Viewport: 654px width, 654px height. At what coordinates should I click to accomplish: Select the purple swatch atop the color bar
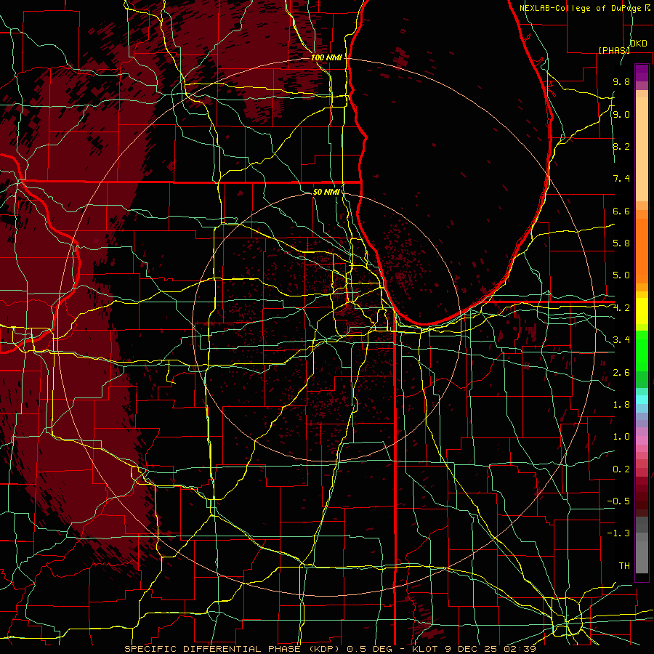(x=642, y=73)
